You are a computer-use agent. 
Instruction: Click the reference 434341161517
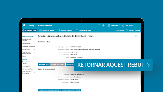pos(74,79)
